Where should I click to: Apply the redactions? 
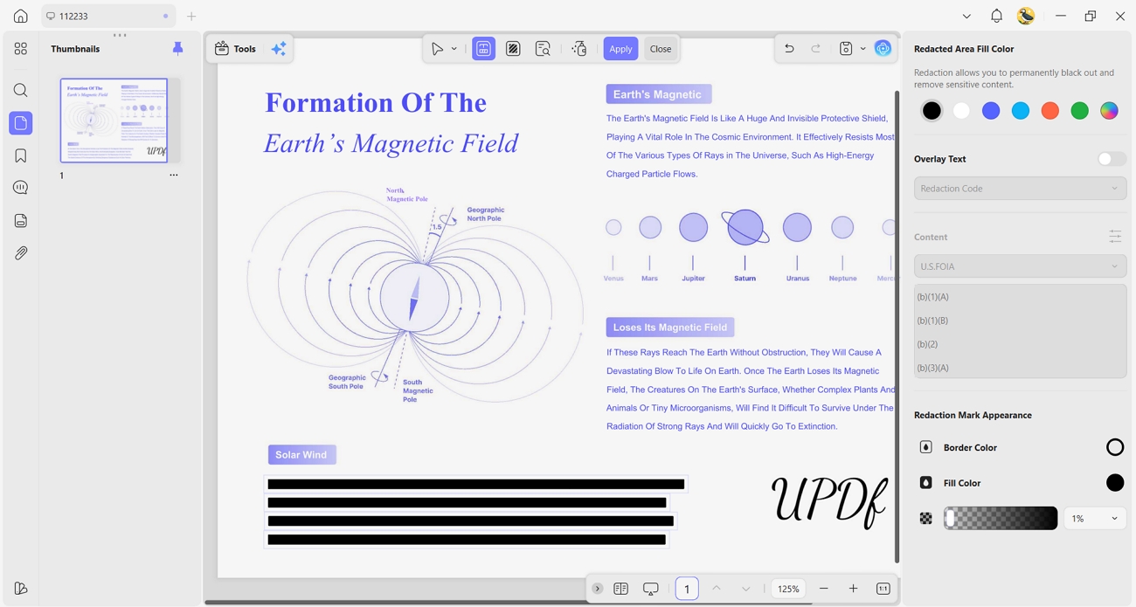click(620, 49)
